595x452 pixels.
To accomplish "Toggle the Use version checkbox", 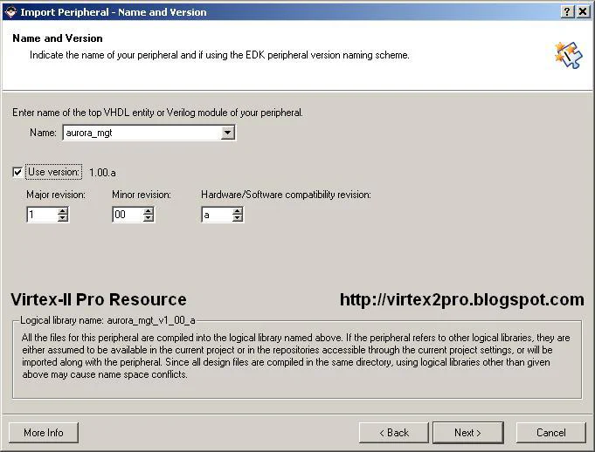I will [18, 173].
